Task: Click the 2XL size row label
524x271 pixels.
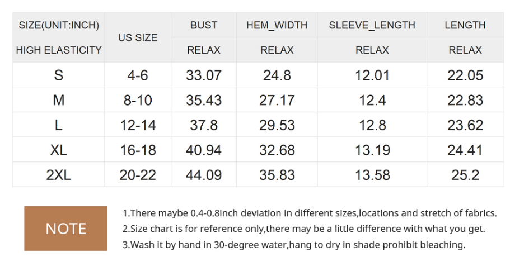Action: pos(59,175)
